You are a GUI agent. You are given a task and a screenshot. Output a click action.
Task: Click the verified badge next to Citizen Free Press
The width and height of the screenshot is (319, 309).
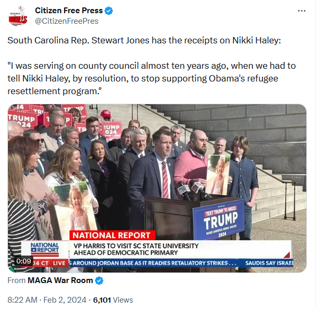108,11
